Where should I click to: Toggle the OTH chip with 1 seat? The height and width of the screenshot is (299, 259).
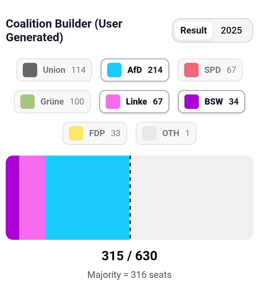166,133
